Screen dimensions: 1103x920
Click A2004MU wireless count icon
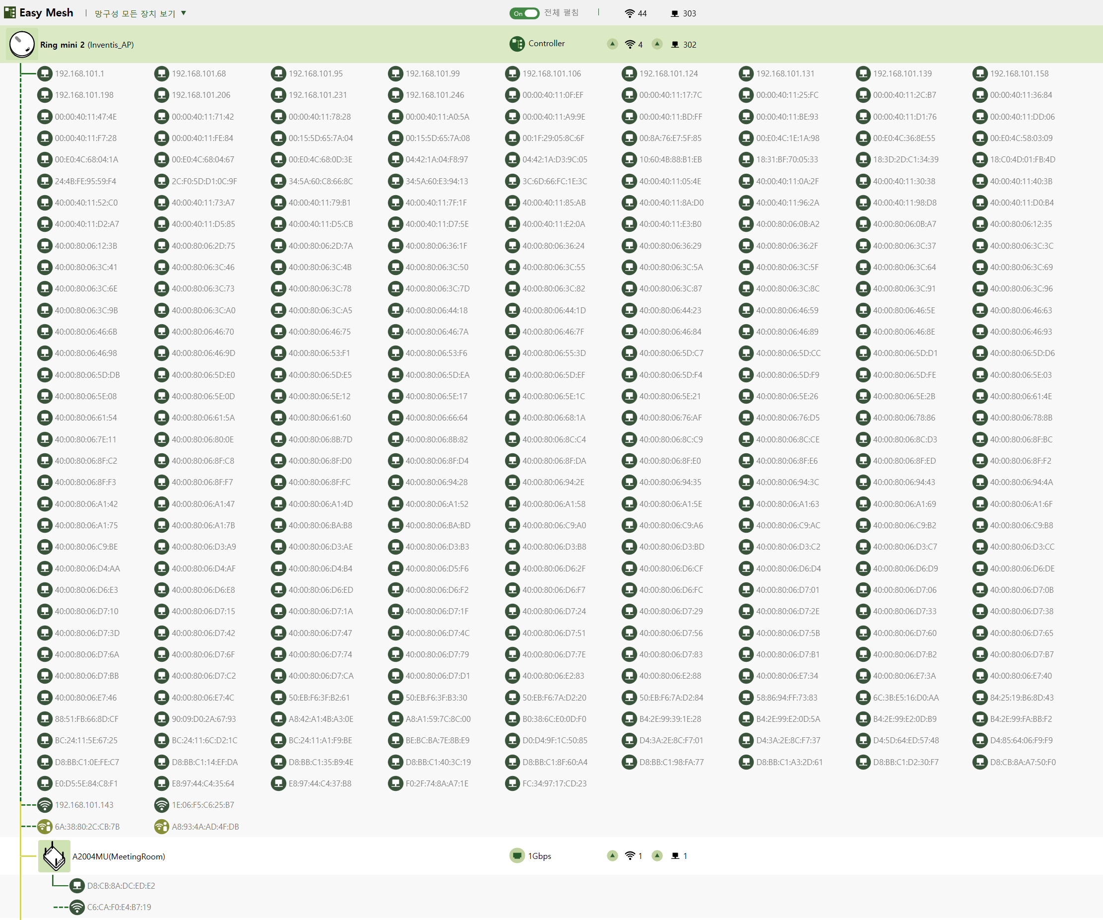[x=630, y=856]
